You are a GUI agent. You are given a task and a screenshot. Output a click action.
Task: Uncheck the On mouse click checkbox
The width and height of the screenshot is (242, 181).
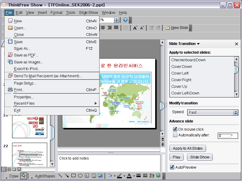[x=175, y=129]
